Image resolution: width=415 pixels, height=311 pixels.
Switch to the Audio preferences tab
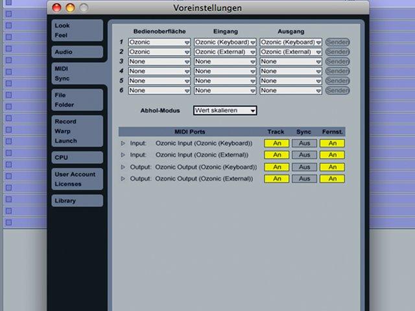77,52
